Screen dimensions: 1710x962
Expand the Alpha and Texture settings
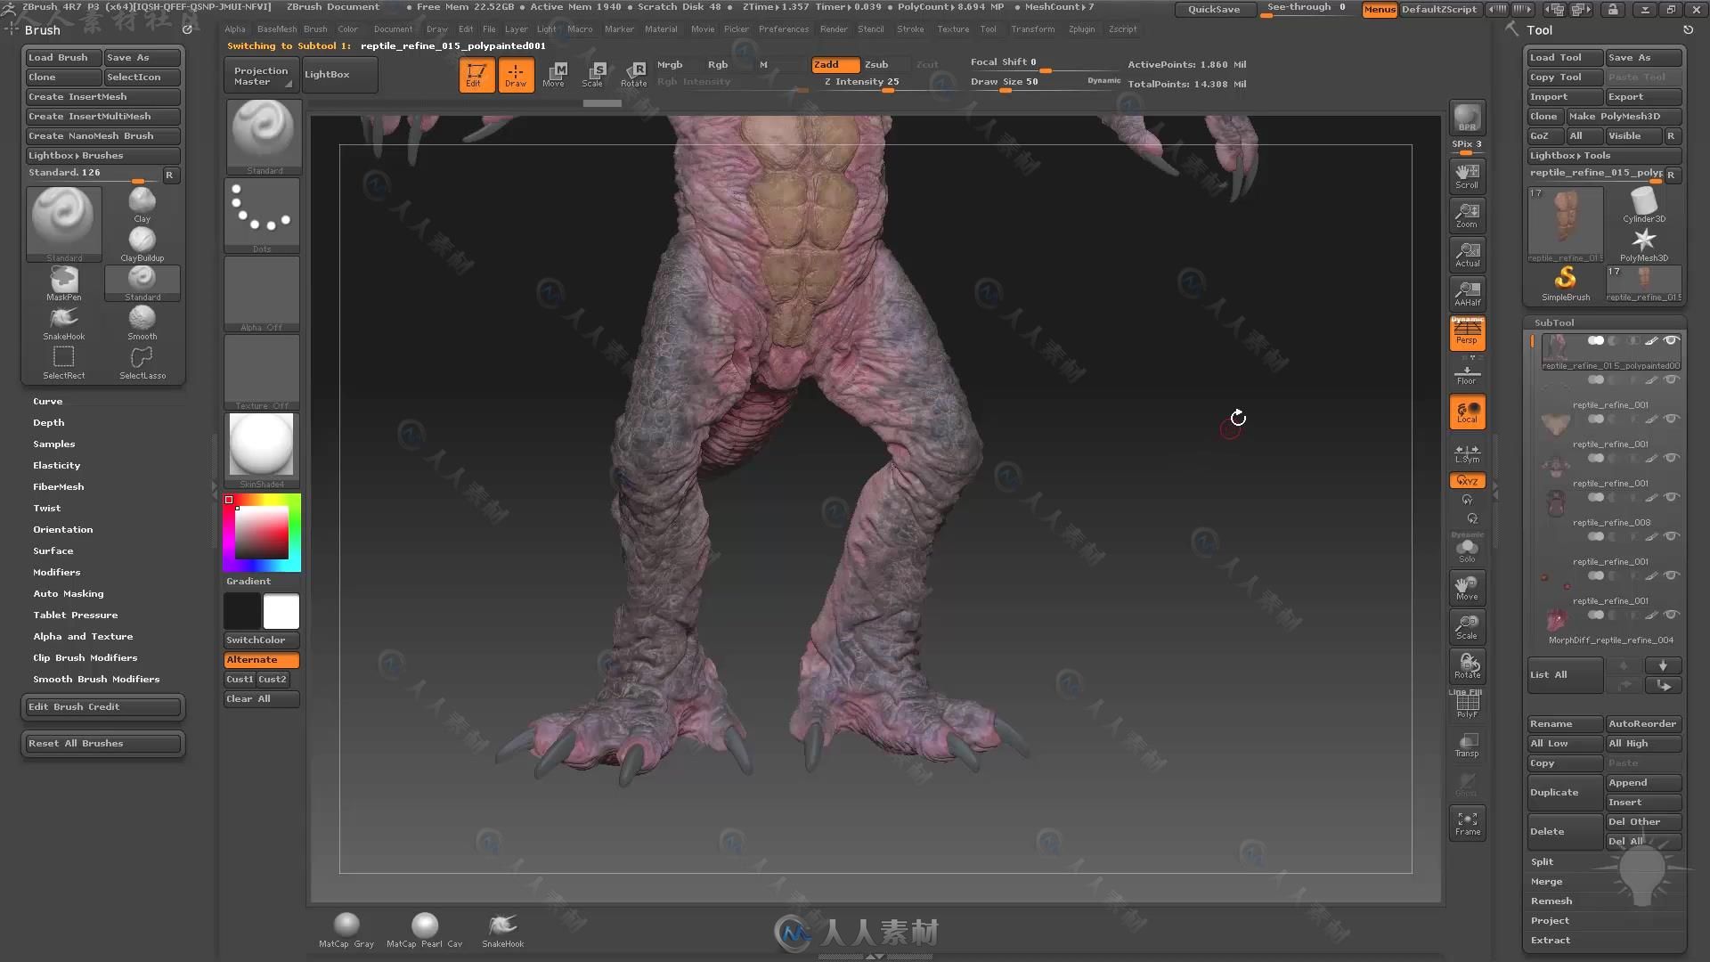pyautogui.click(x=84, y=635)
